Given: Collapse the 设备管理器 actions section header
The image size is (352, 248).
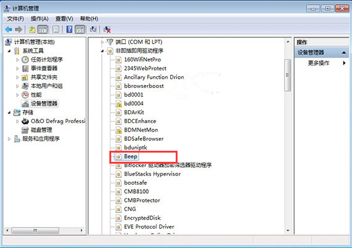Looking at the screenshot, I should pyautogui.click(x=344, y=52).
